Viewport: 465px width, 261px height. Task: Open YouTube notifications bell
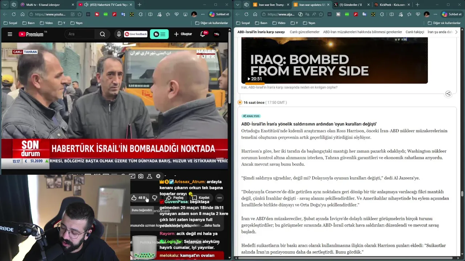pyautogui.click(x=203, y=34)
